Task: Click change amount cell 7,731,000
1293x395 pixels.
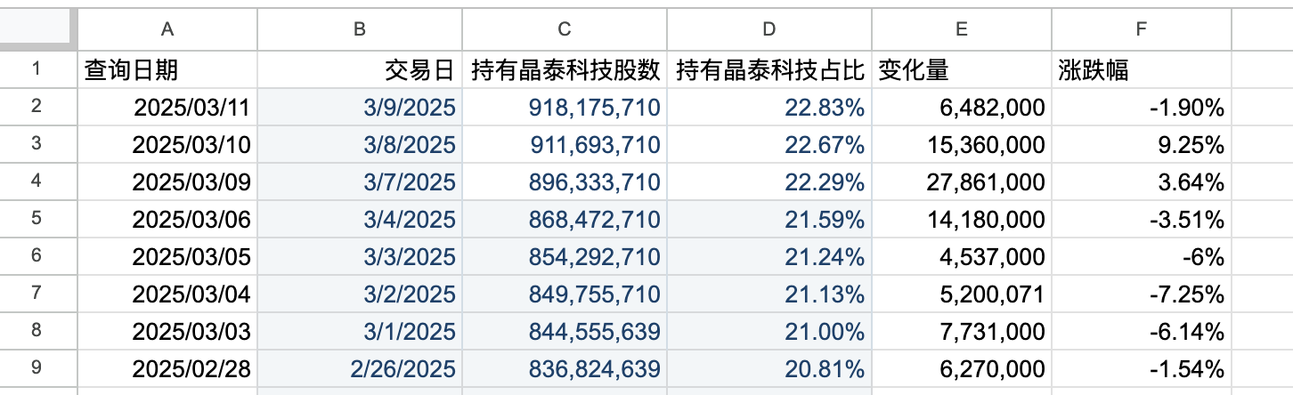Action: point(961,331)
